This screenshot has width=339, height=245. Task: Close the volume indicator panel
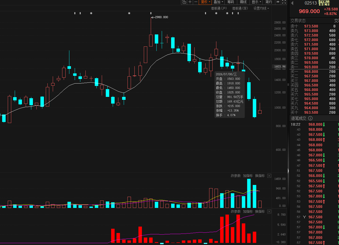(x=269, y=176)
